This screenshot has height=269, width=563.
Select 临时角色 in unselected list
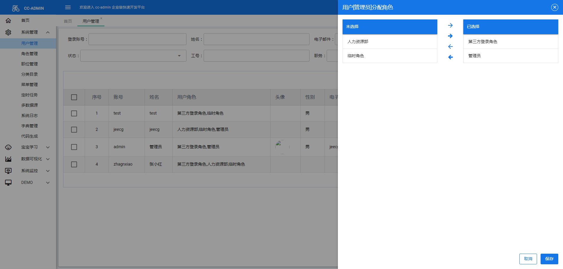390,56
